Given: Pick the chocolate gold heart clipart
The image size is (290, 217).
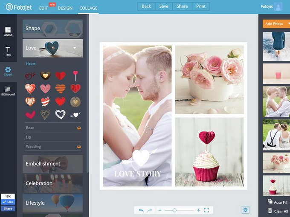Looking at the screenshot, I should (45, 75).
